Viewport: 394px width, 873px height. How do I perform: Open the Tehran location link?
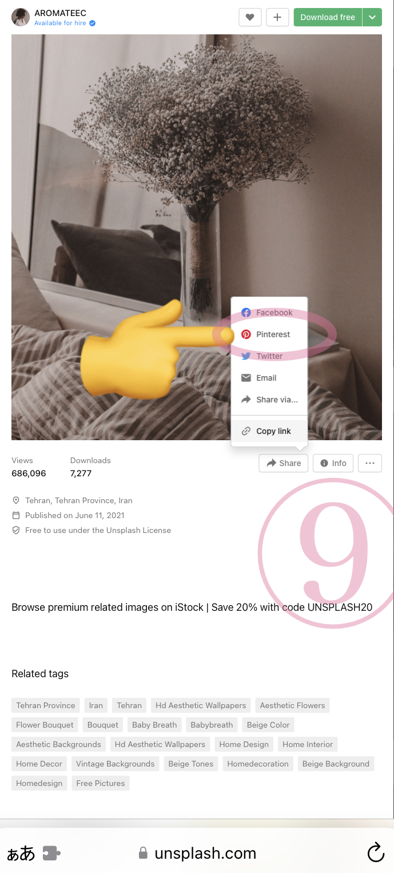(x=79, y=500)
